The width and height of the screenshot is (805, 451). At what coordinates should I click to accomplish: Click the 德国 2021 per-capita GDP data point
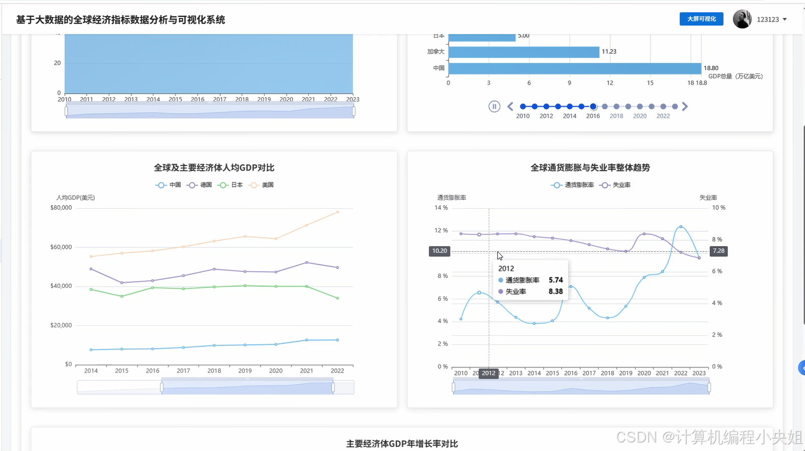click(307, 262)
